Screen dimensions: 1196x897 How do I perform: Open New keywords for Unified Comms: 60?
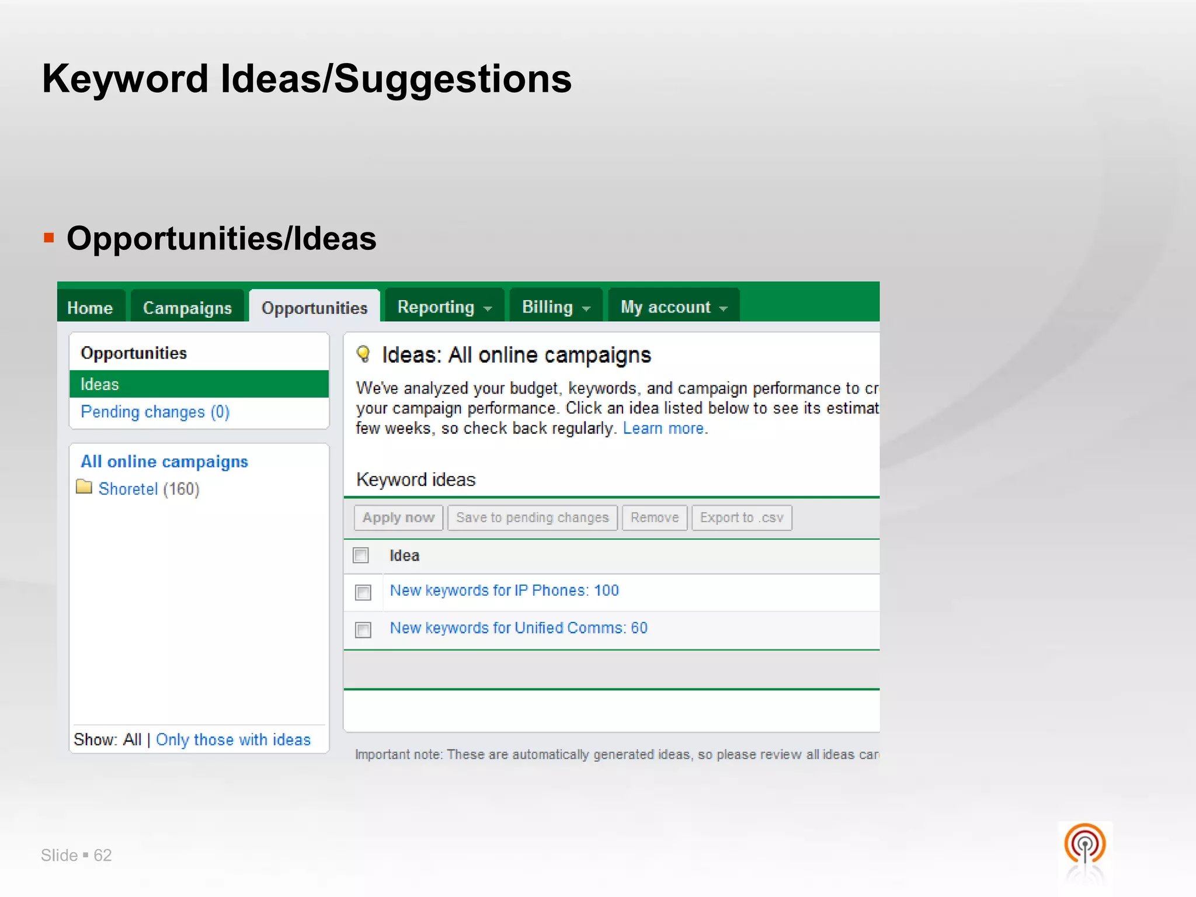[519, 628]
